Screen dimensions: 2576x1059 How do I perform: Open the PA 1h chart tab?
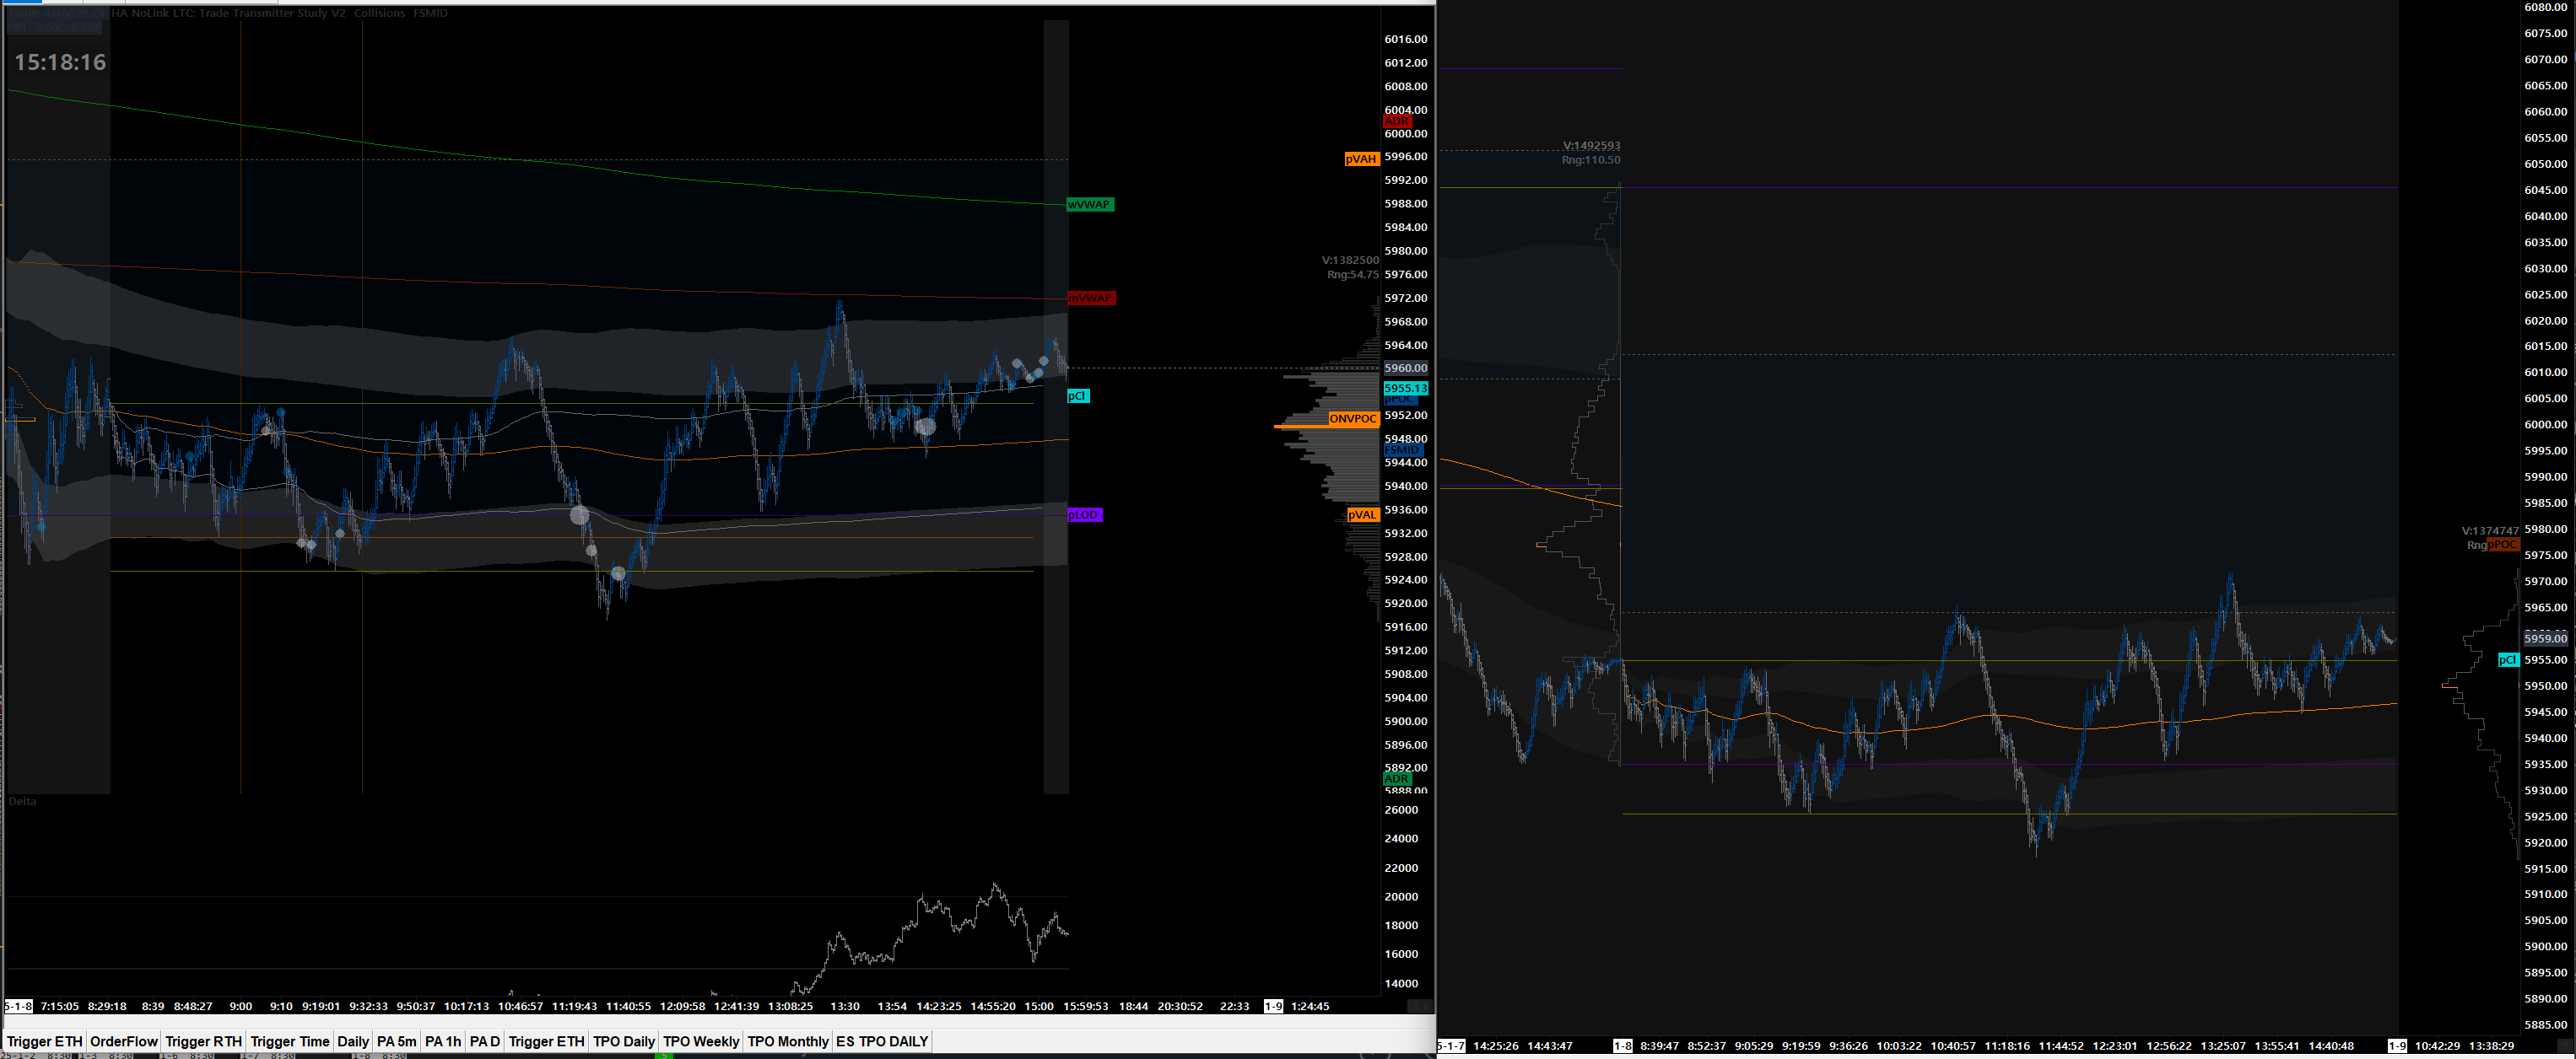(443, 1041)
